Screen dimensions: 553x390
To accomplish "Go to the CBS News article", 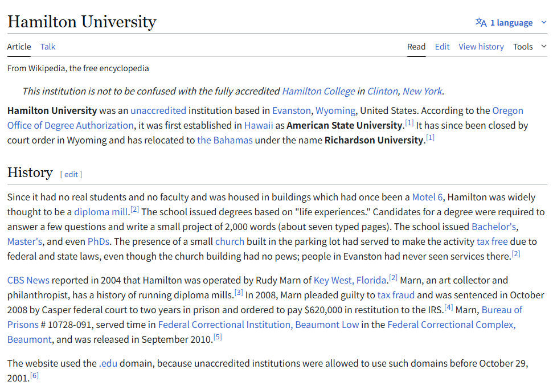I will tap(28, 280).
